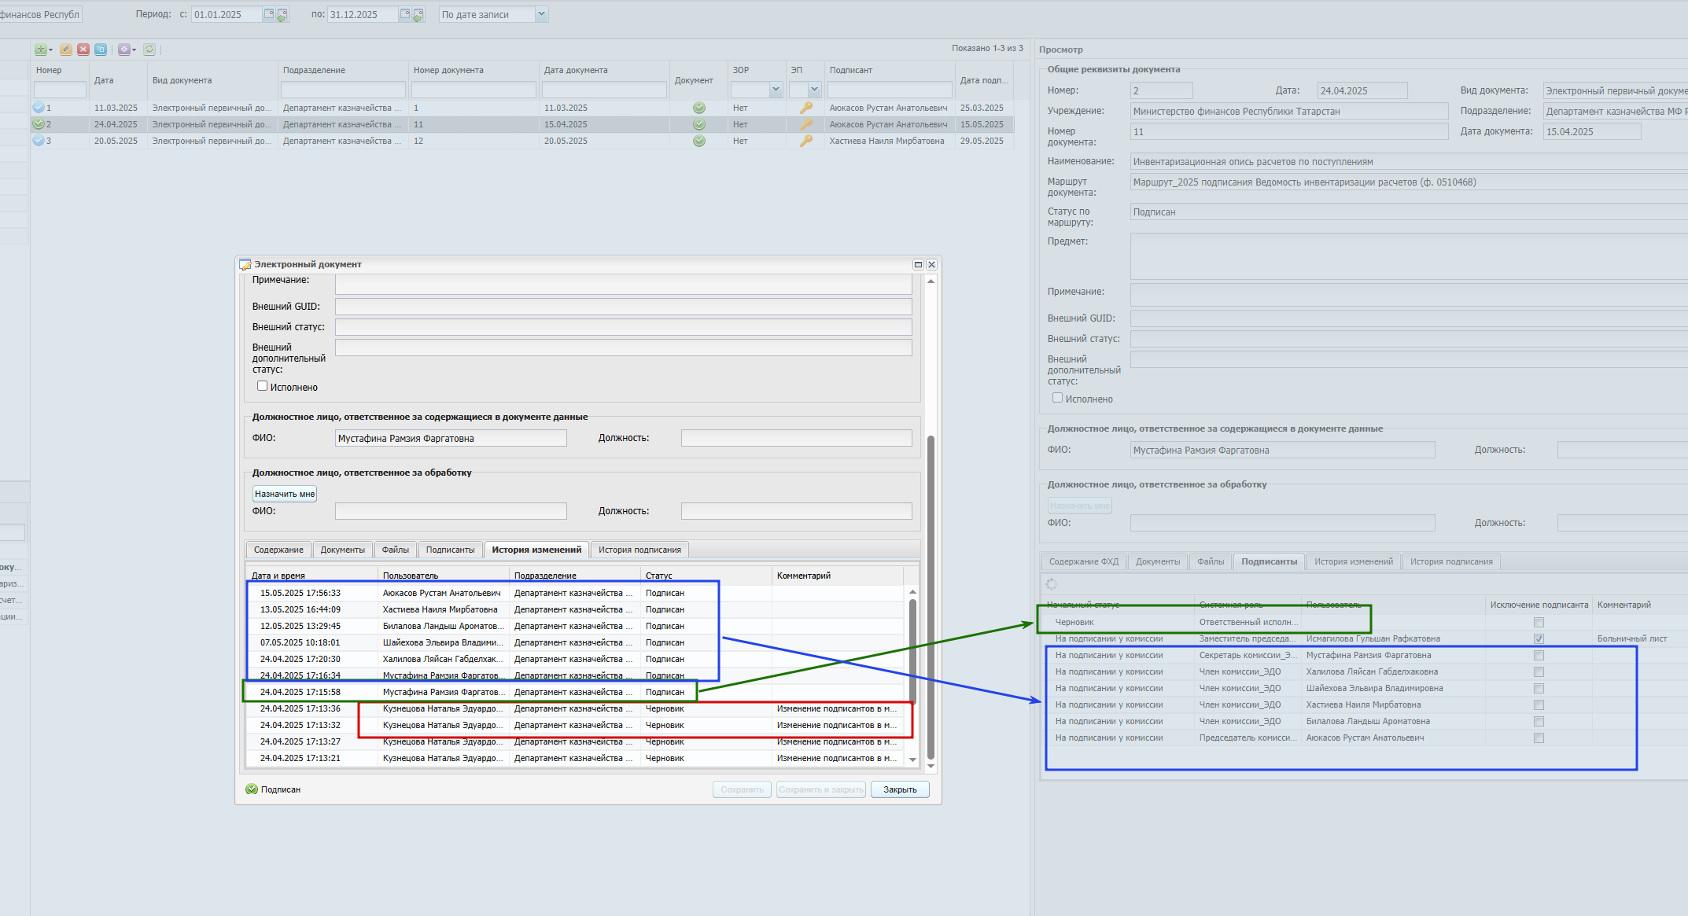Toggle exclusion checkbox for Аюкасов Рустам Анатольевич
Image resolution: width=1688 pixels, height=916 pixels.
click(1539, 738)
